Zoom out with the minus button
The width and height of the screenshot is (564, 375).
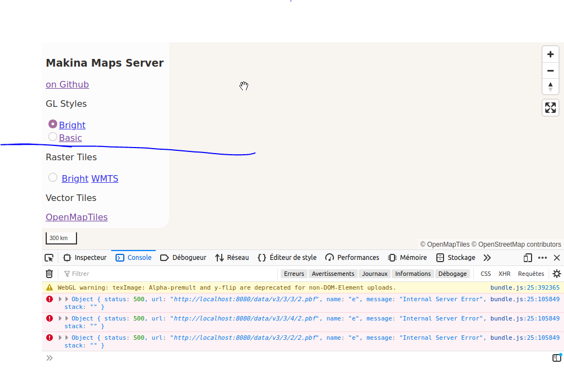coord(550,70)
